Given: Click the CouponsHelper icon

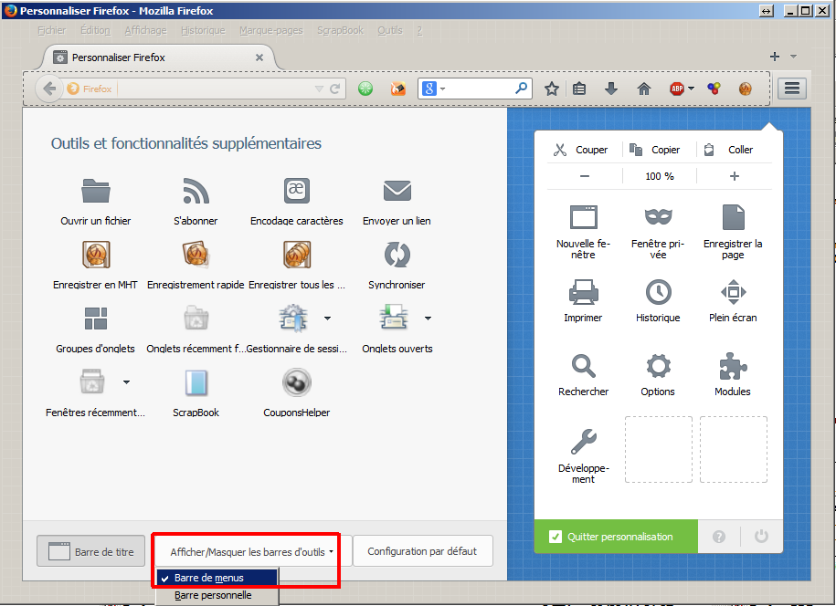Looking at the screenshot, I should tap(296, 382).
